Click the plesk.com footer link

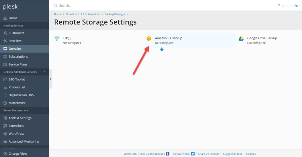coord(130,154)
